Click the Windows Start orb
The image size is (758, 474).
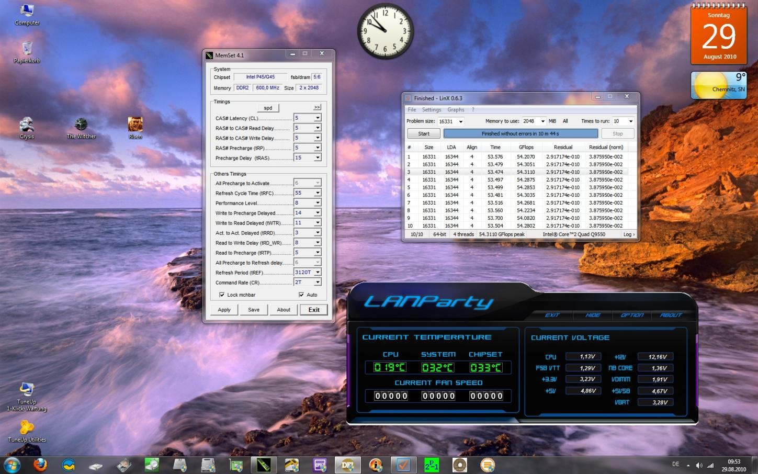pyautogui.click(x=12, y=465)
